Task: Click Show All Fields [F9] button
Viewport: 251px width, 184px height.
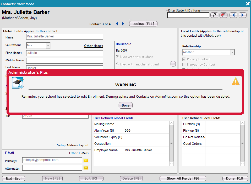Action: click(183, 178)
